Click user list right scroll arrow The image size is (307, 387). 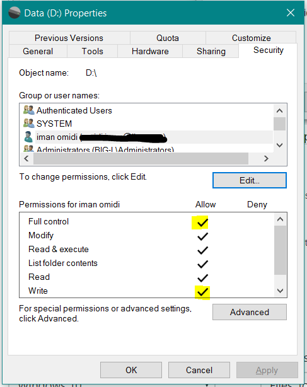[x=266, y=158]
